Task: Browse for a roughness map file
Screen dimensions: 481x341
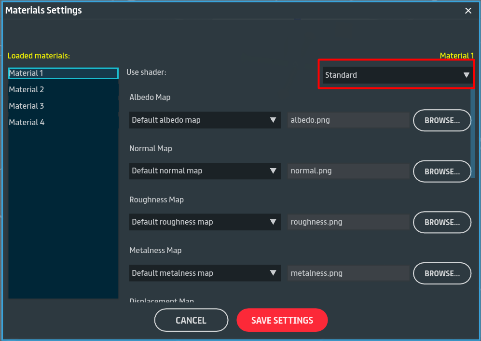Action: 442,223
